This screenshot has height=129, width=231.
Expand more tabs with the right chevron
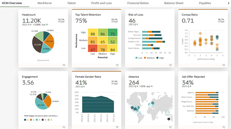228,3
